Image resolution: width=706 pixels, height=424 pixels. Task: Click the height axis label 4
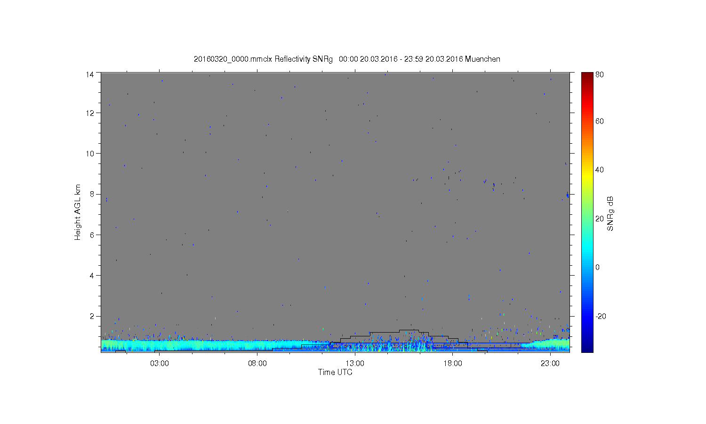click(x=92, y=276)
